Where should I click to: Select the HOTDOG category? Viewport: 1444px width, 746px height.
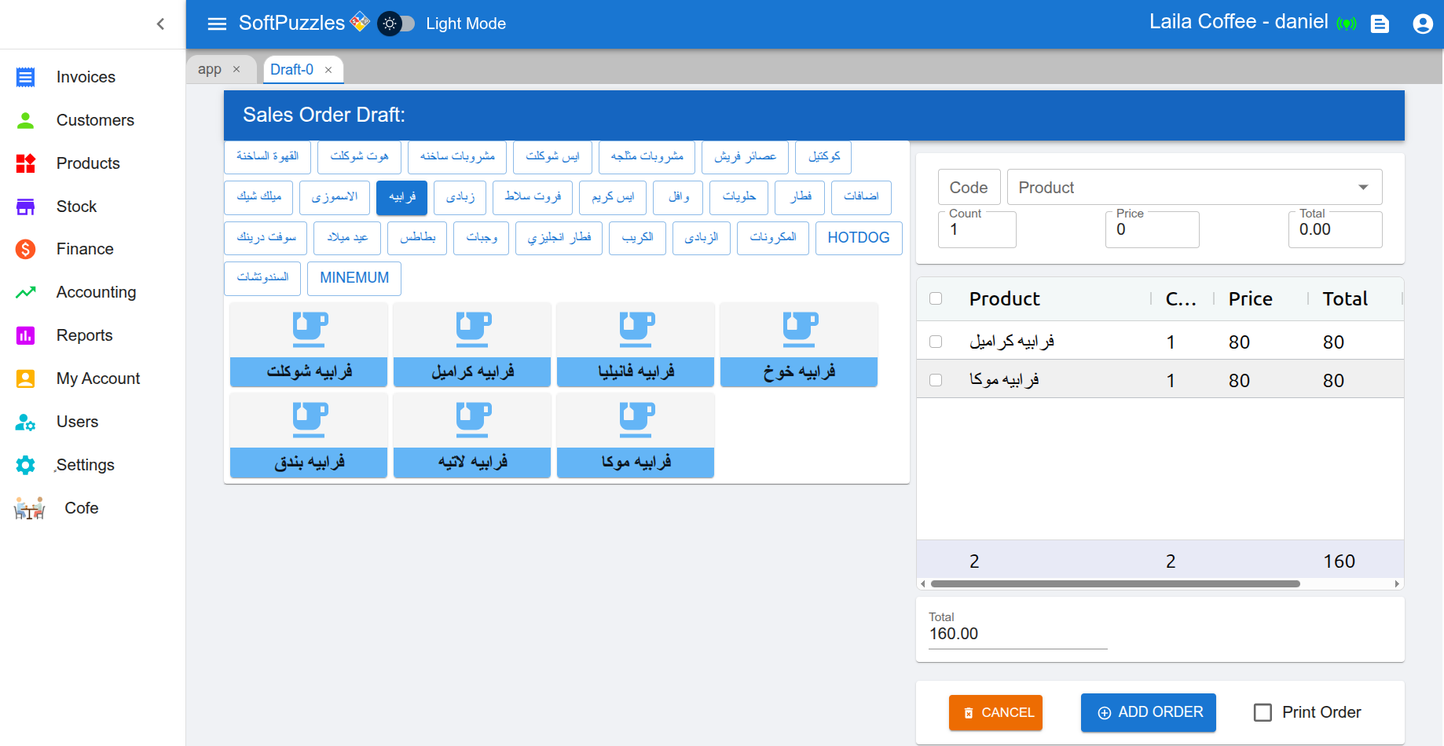(858, 238)
